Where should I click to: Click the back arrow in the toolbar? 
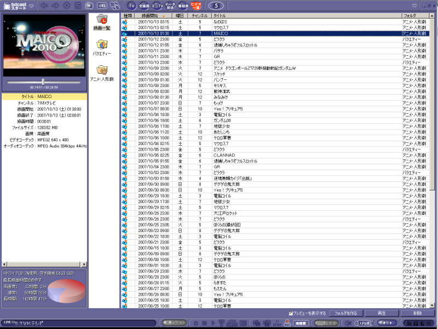click(x=44, y=5)
